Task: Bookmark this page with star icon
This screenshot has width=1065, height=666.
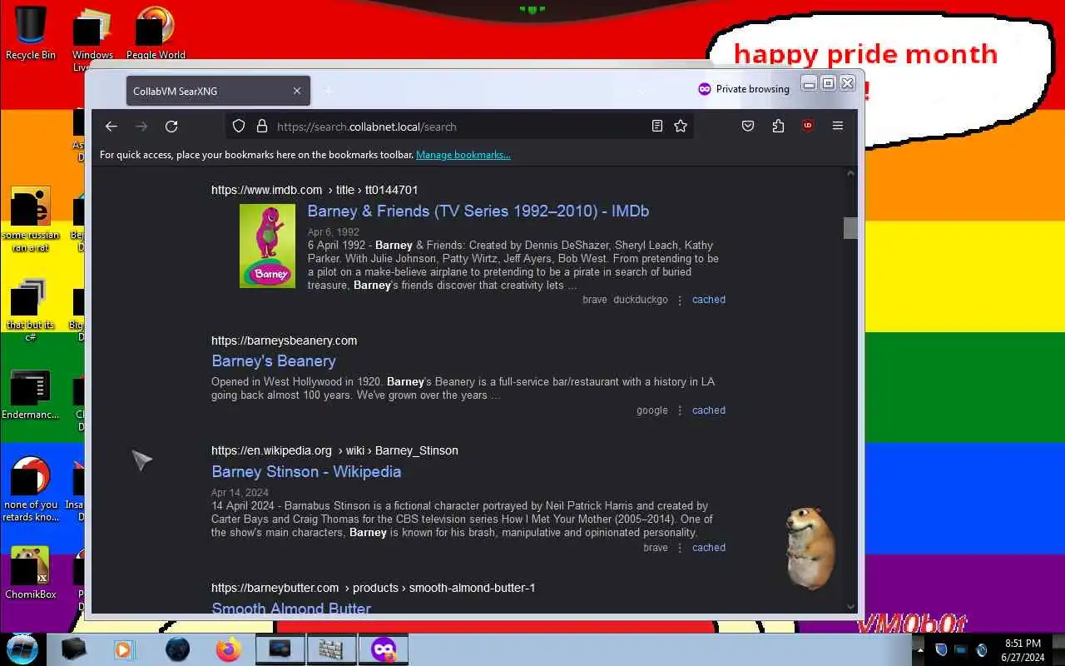Action: click(x=681, y=126)
